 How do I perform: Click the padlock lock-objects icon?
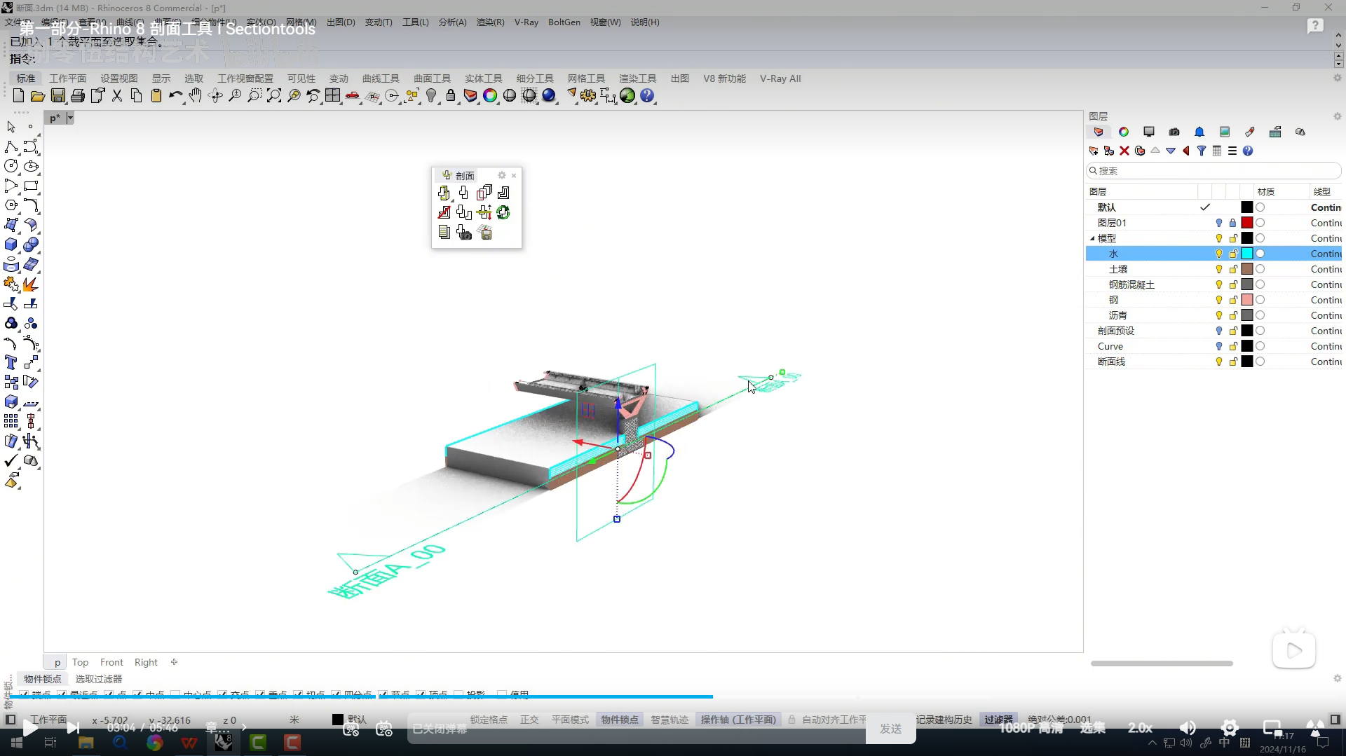click(x=451, y=96)
